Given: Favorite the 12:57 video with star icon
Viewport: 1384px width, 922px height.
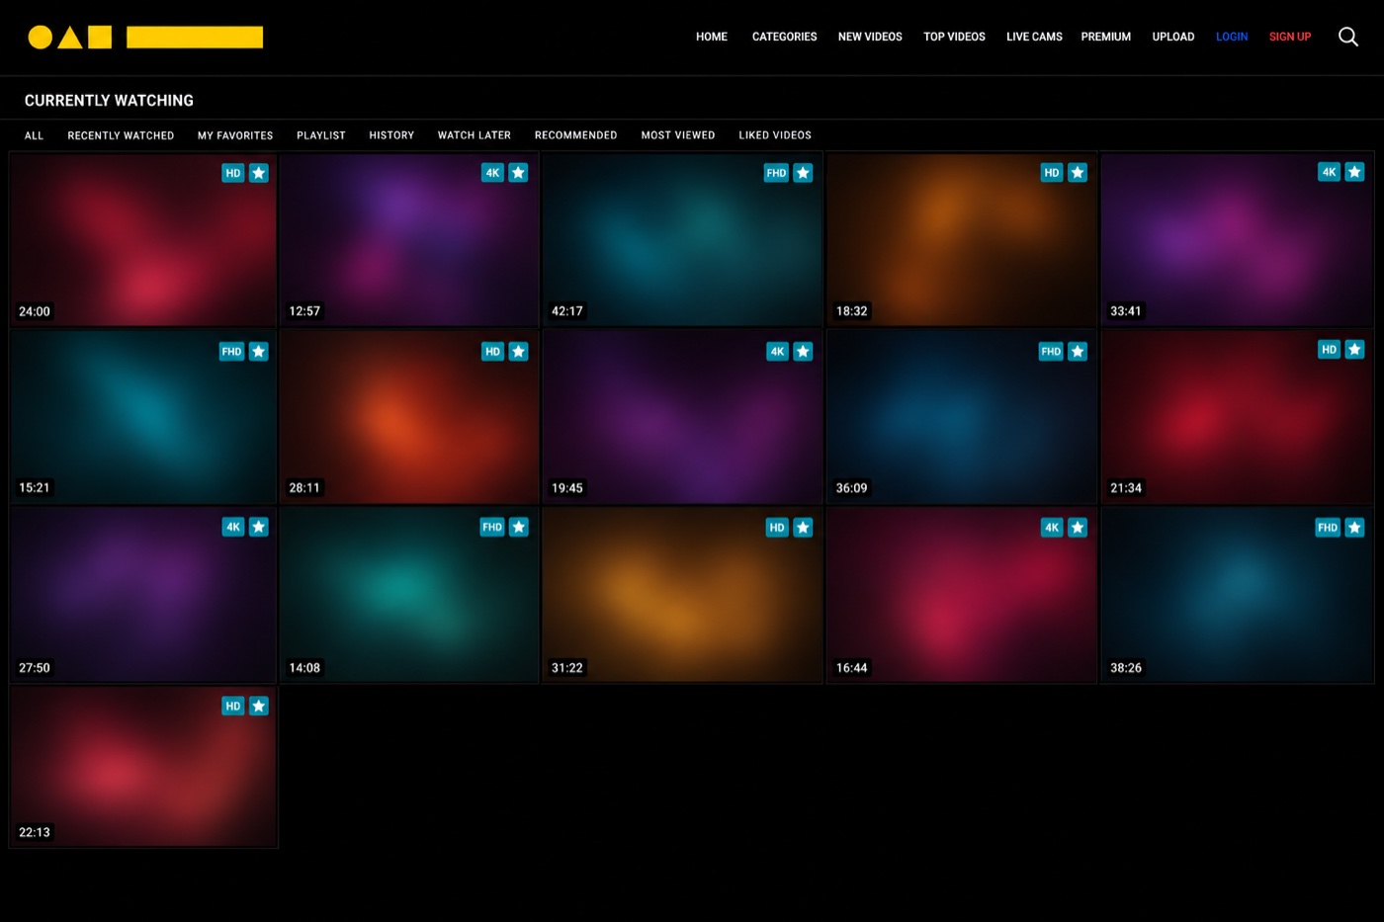Looking at the screenshot, I should pos(518,173).
